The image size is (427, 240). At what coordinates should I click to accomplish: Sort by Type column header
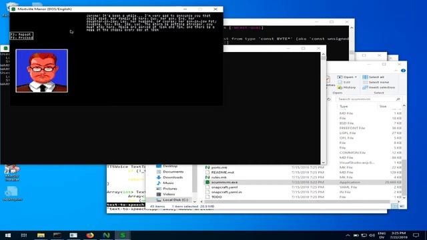[x=344, y=107]
